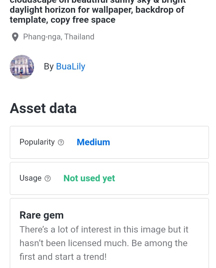Click the "backdrop of" title text

[160, 10]
